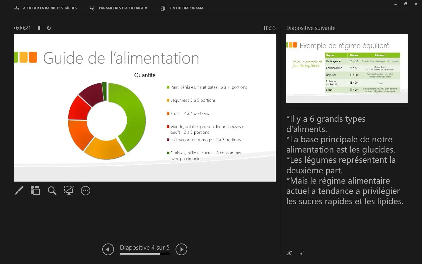Click the display settings monitor icon
Screen dimensions: 422x264
[x=92, y=8]
